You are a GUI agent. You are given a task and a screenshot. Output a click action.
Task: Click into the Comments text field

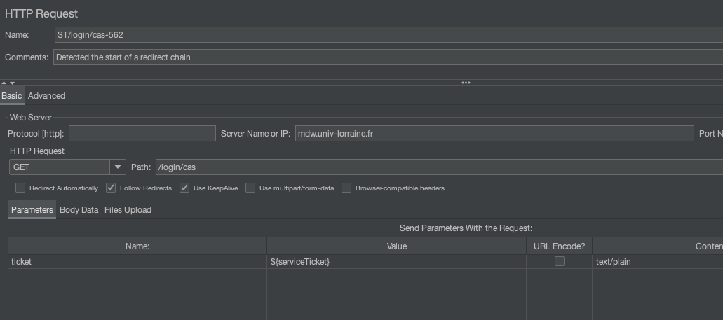[x=386, y=57]
